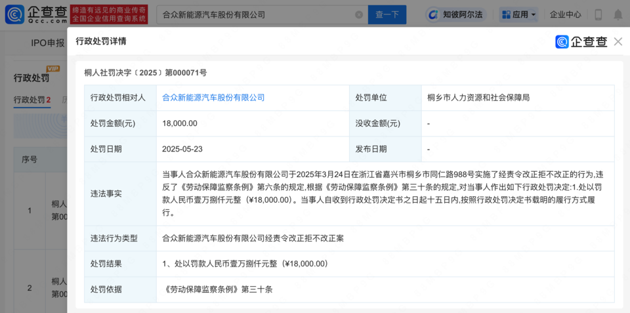The image size is (630, 313).
Task: Click the 处罚依据 label cell
Action: (x=121, y=289)
